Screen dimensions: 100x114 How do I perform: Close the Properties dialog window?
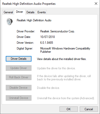coord(96,4)
